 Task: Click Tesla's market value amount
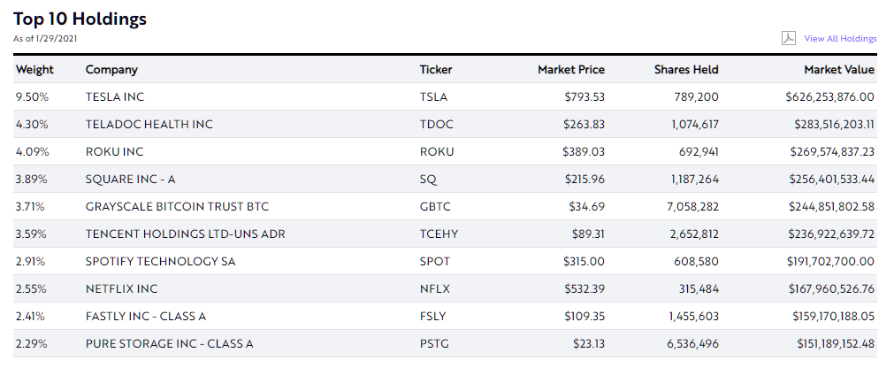coord(829,97)
